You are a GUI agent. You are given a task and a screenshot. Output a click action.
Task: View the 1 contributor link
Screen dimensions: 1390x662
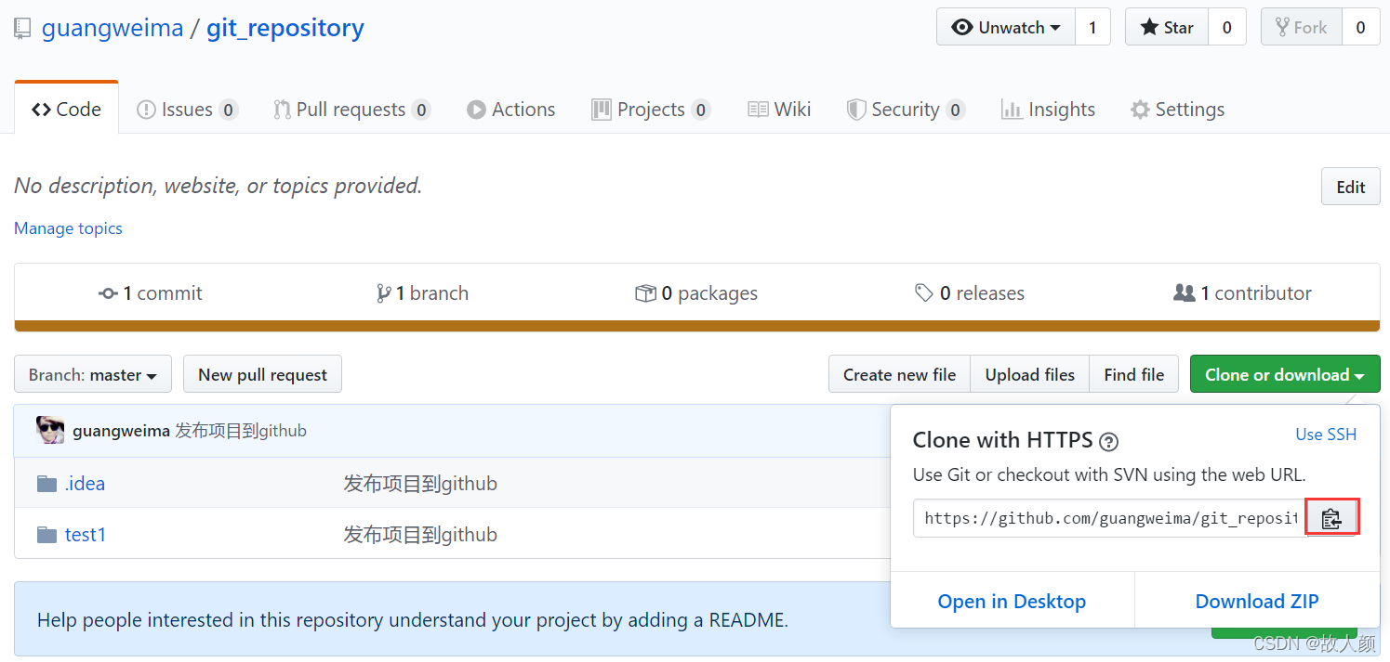coord(1242,293)
